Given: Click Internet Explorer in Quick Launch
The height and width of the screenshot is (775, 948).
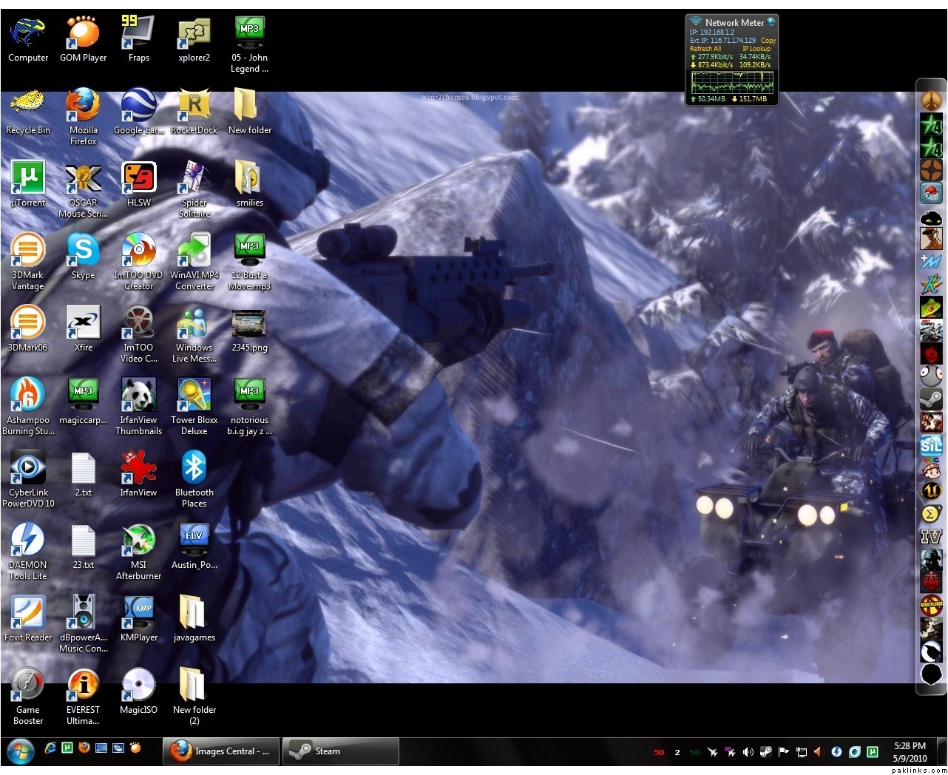Looking at the screenshot, I should click(x=50, y=748).
